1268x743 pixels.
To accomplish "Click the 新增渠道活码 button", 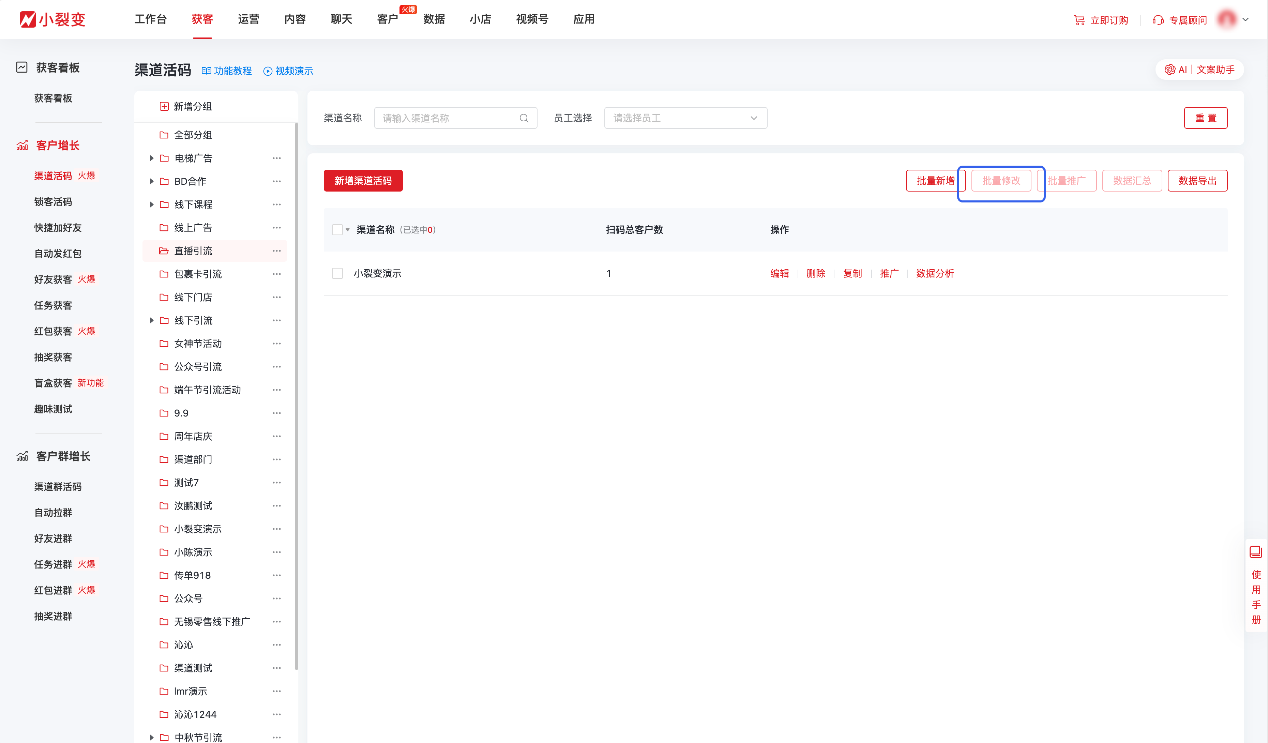I will 363,181.
